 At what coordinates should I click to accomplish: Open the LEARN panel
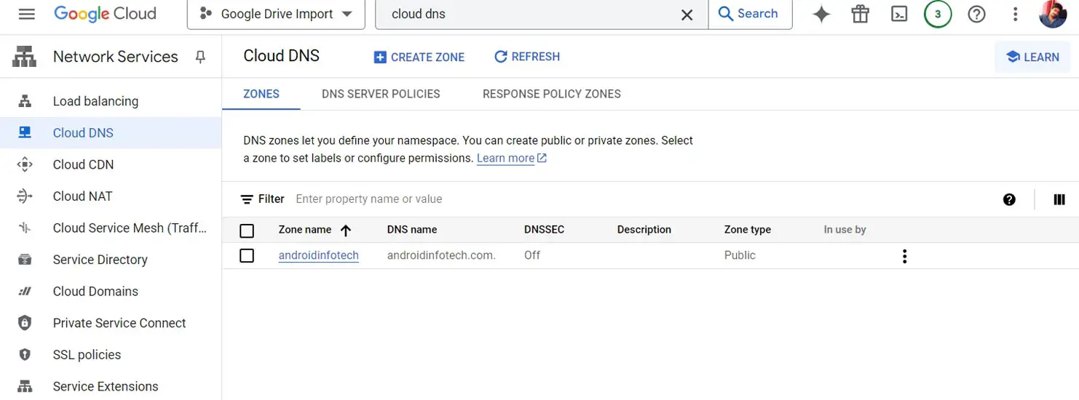(x=1032, y=57)
